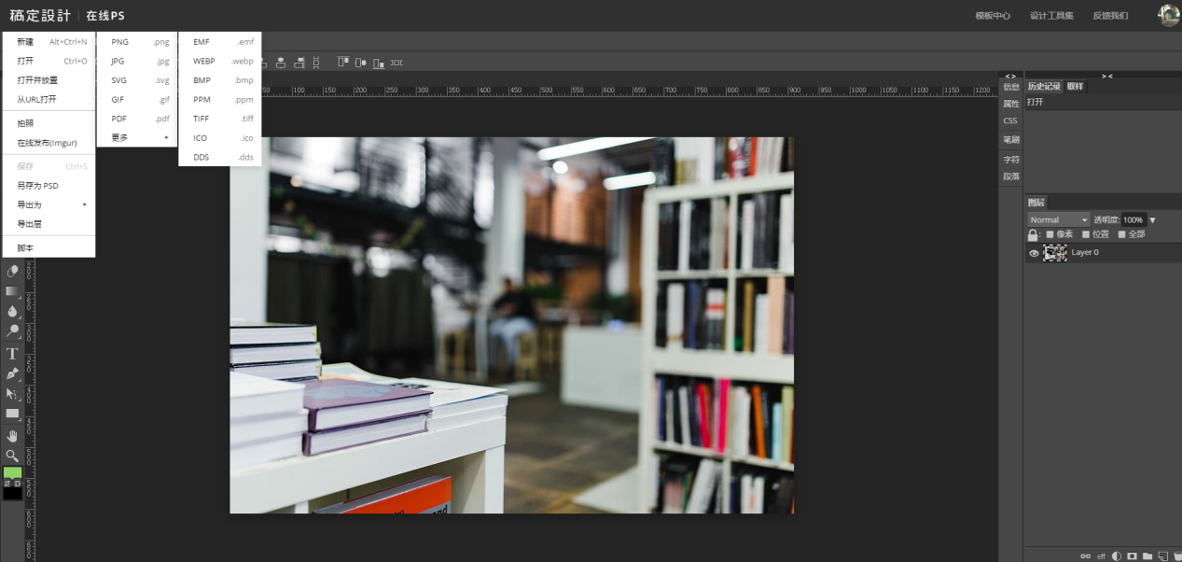Click the align right edges icon
Viewport: 1182px width, 562px height.
pos(299,63)
